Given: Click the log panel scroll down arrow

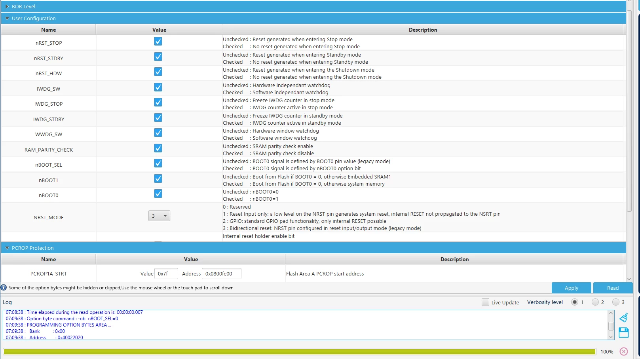Looking at the screenshot, I should [x=611, y=337].
